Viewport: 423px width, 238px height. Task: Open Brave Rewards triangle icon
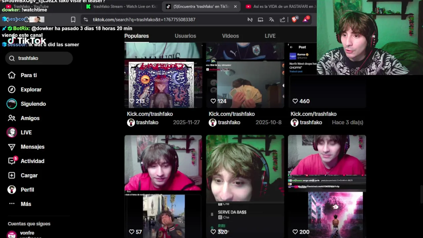pyautogui.click(x=306, y=19)
